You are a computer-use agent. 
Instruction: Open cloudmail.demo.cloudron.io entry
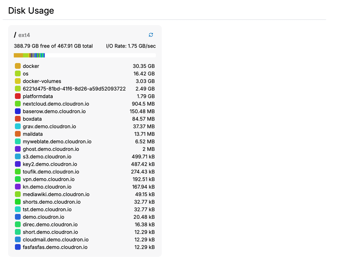tap(56, 240)
